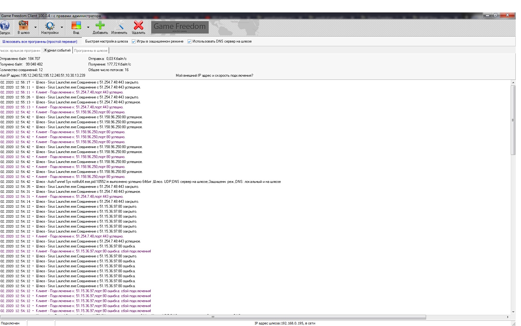The width and height of the screenshot is (521, 326).
Task: Click the red X Удалить icon
Action: (138, 26)
